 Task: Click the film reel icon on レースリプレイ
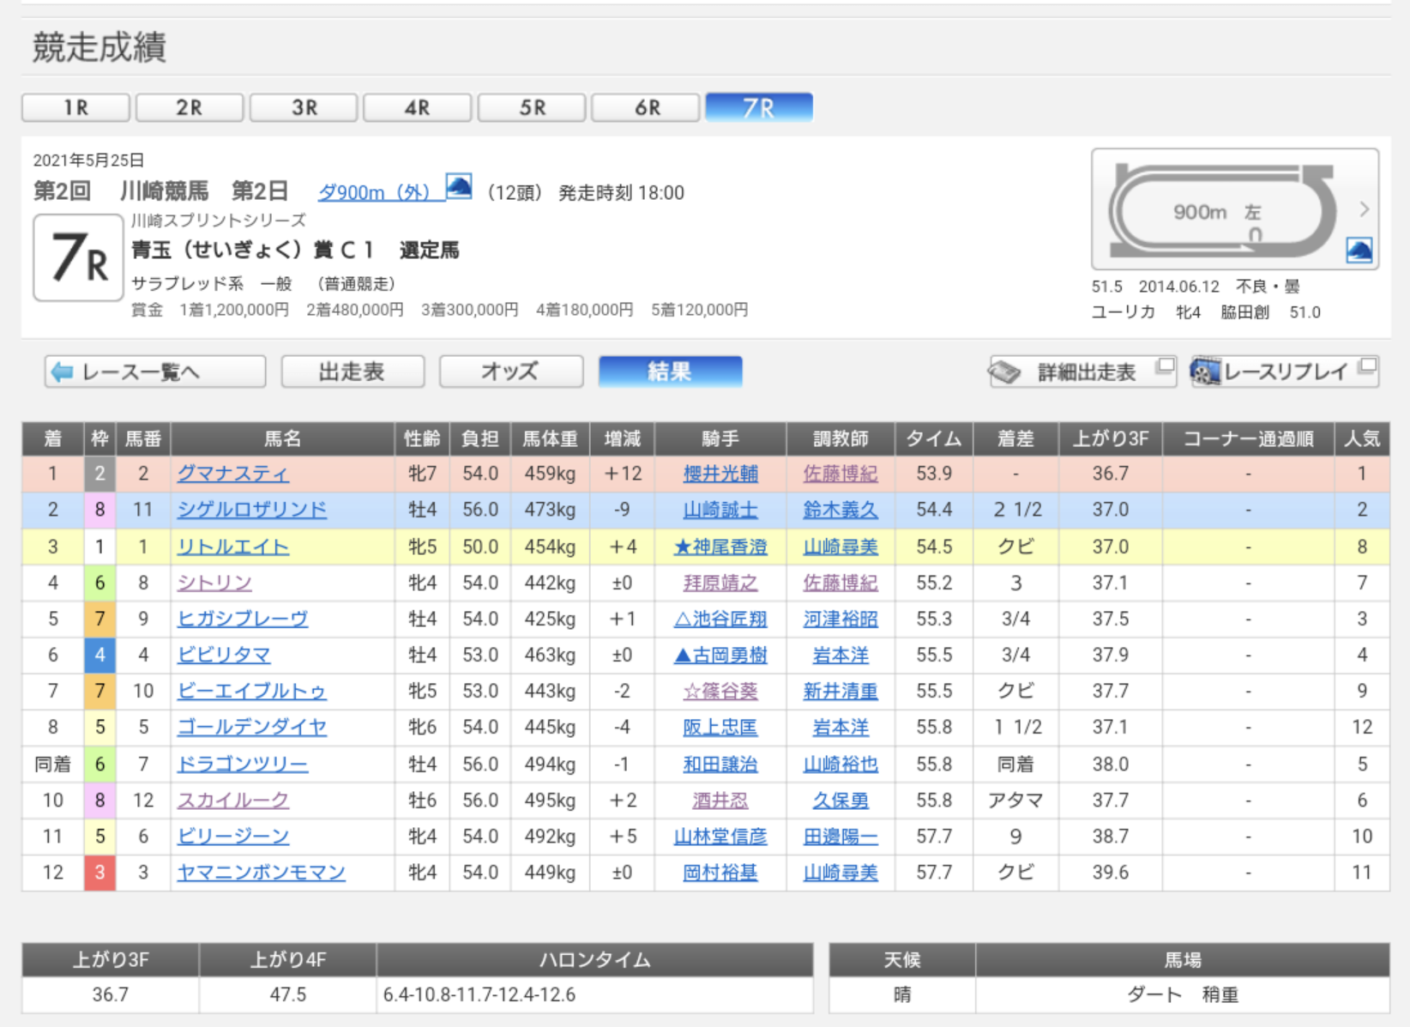pos(1205,372)
